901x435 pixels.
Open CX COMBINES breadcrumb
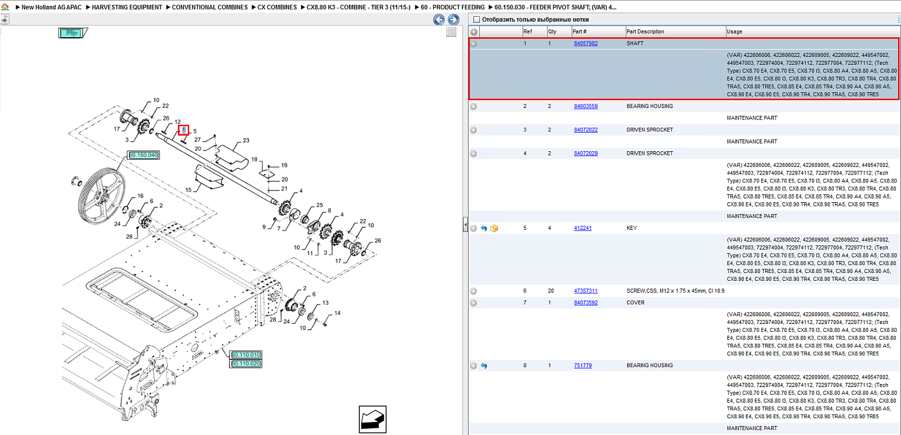(277, 7)
